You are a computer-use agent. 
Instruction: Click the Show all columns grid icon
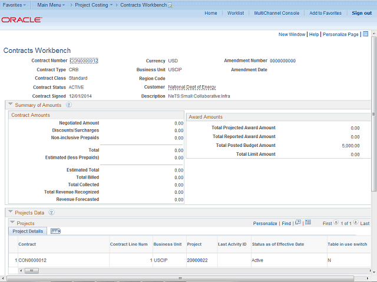56,231
